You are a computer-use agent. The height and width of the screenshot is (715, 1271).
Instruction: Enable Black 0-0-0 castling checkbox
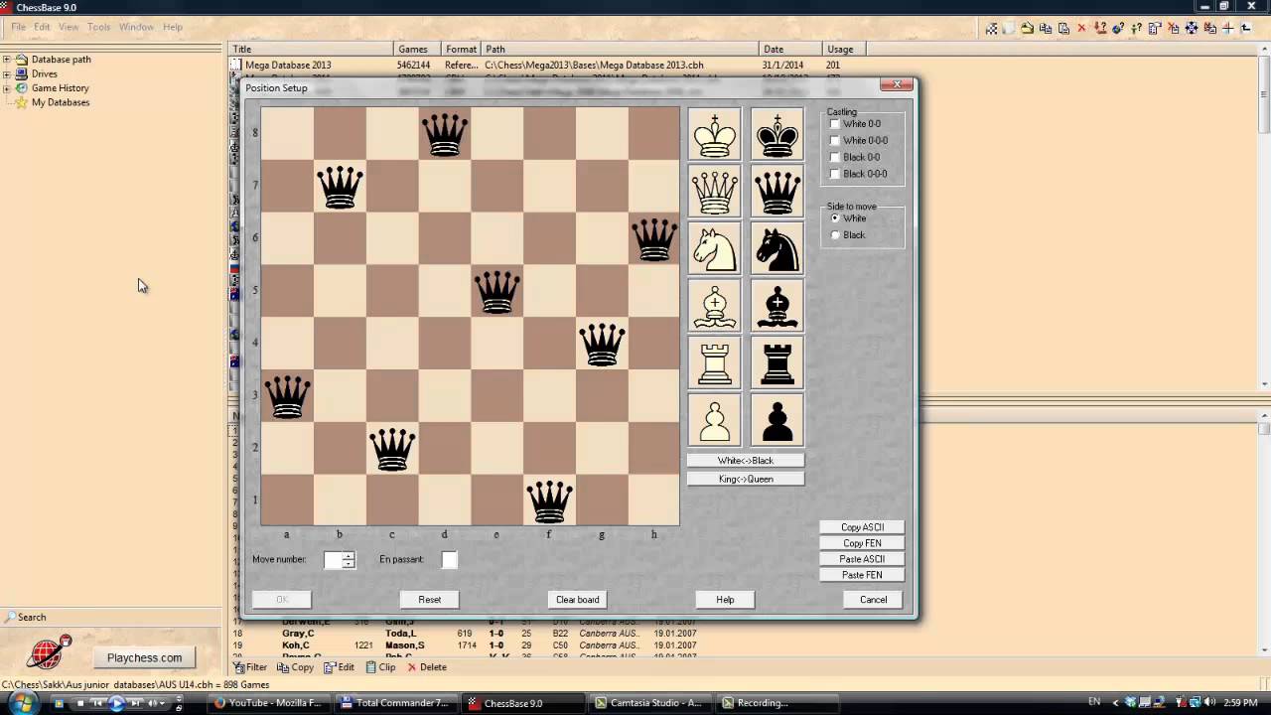(x=834, y=174)
